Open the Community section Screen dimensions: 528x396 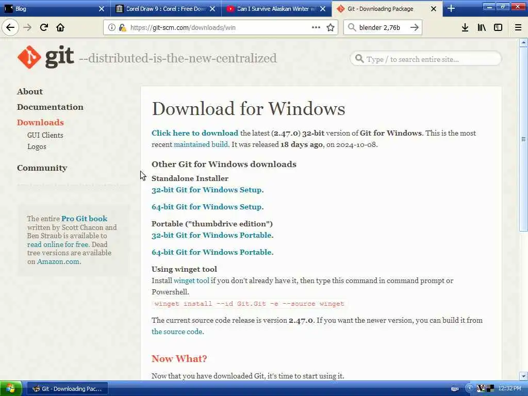(42, 168)
